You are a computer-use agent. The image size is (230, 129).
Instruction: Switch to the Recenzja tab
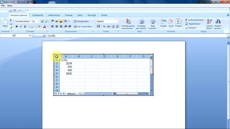coord(92,15)
